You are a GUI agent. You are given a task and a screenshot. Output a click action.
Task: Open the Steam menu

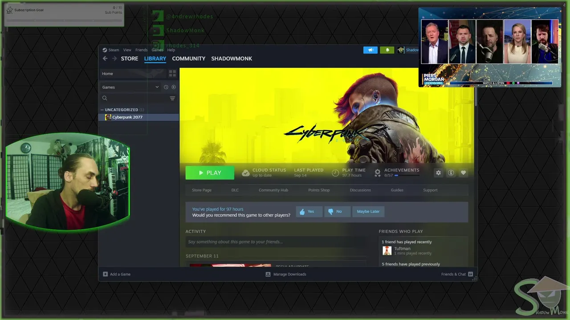click(114, 50)
